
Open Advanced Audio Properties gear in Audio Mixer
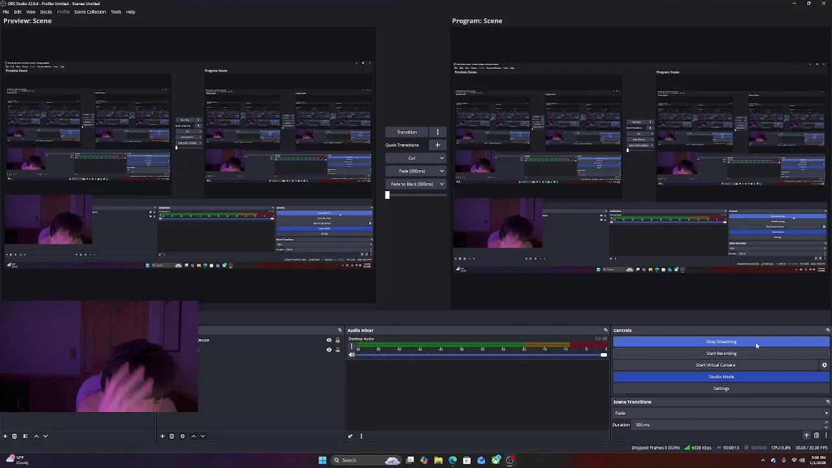pos(350,436)
